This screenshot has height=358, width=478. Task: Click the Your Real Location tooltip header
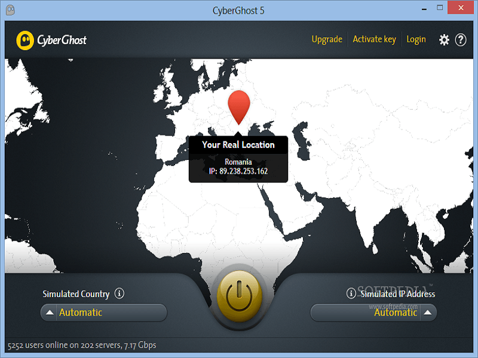tap(238, 144)
